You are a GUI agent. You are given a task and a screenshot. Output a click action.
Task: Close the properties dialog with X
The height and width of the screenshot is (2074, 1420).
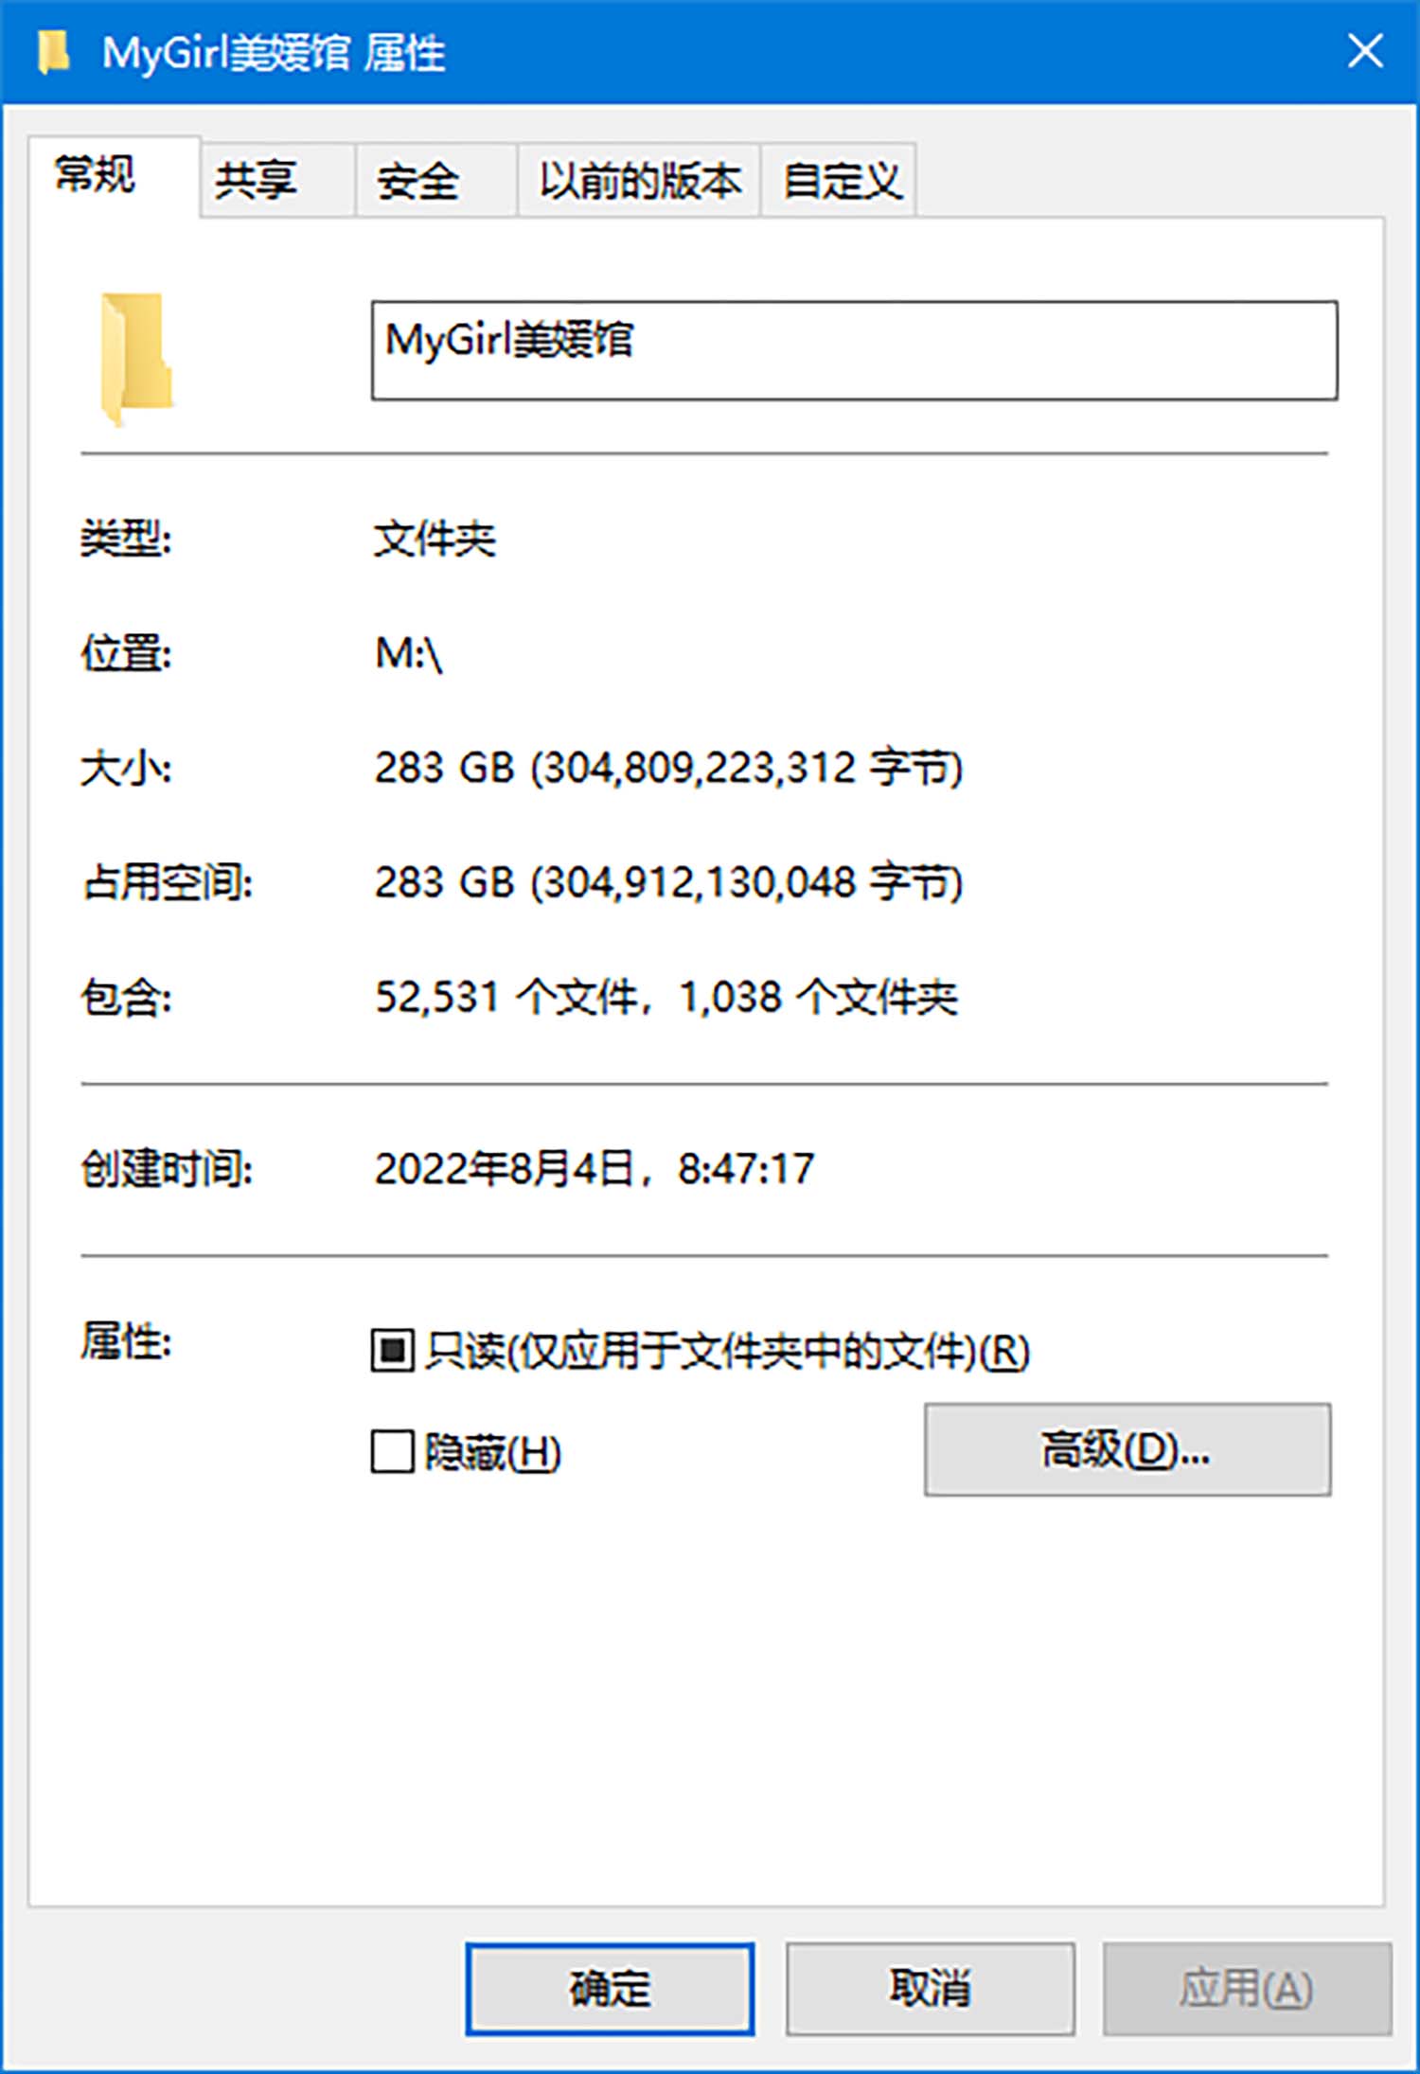coord(1365,51)
